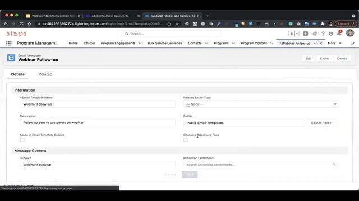Switch to the Abigail Collins browser tab
Screen dimensions: 359x201
coord(110,16)
